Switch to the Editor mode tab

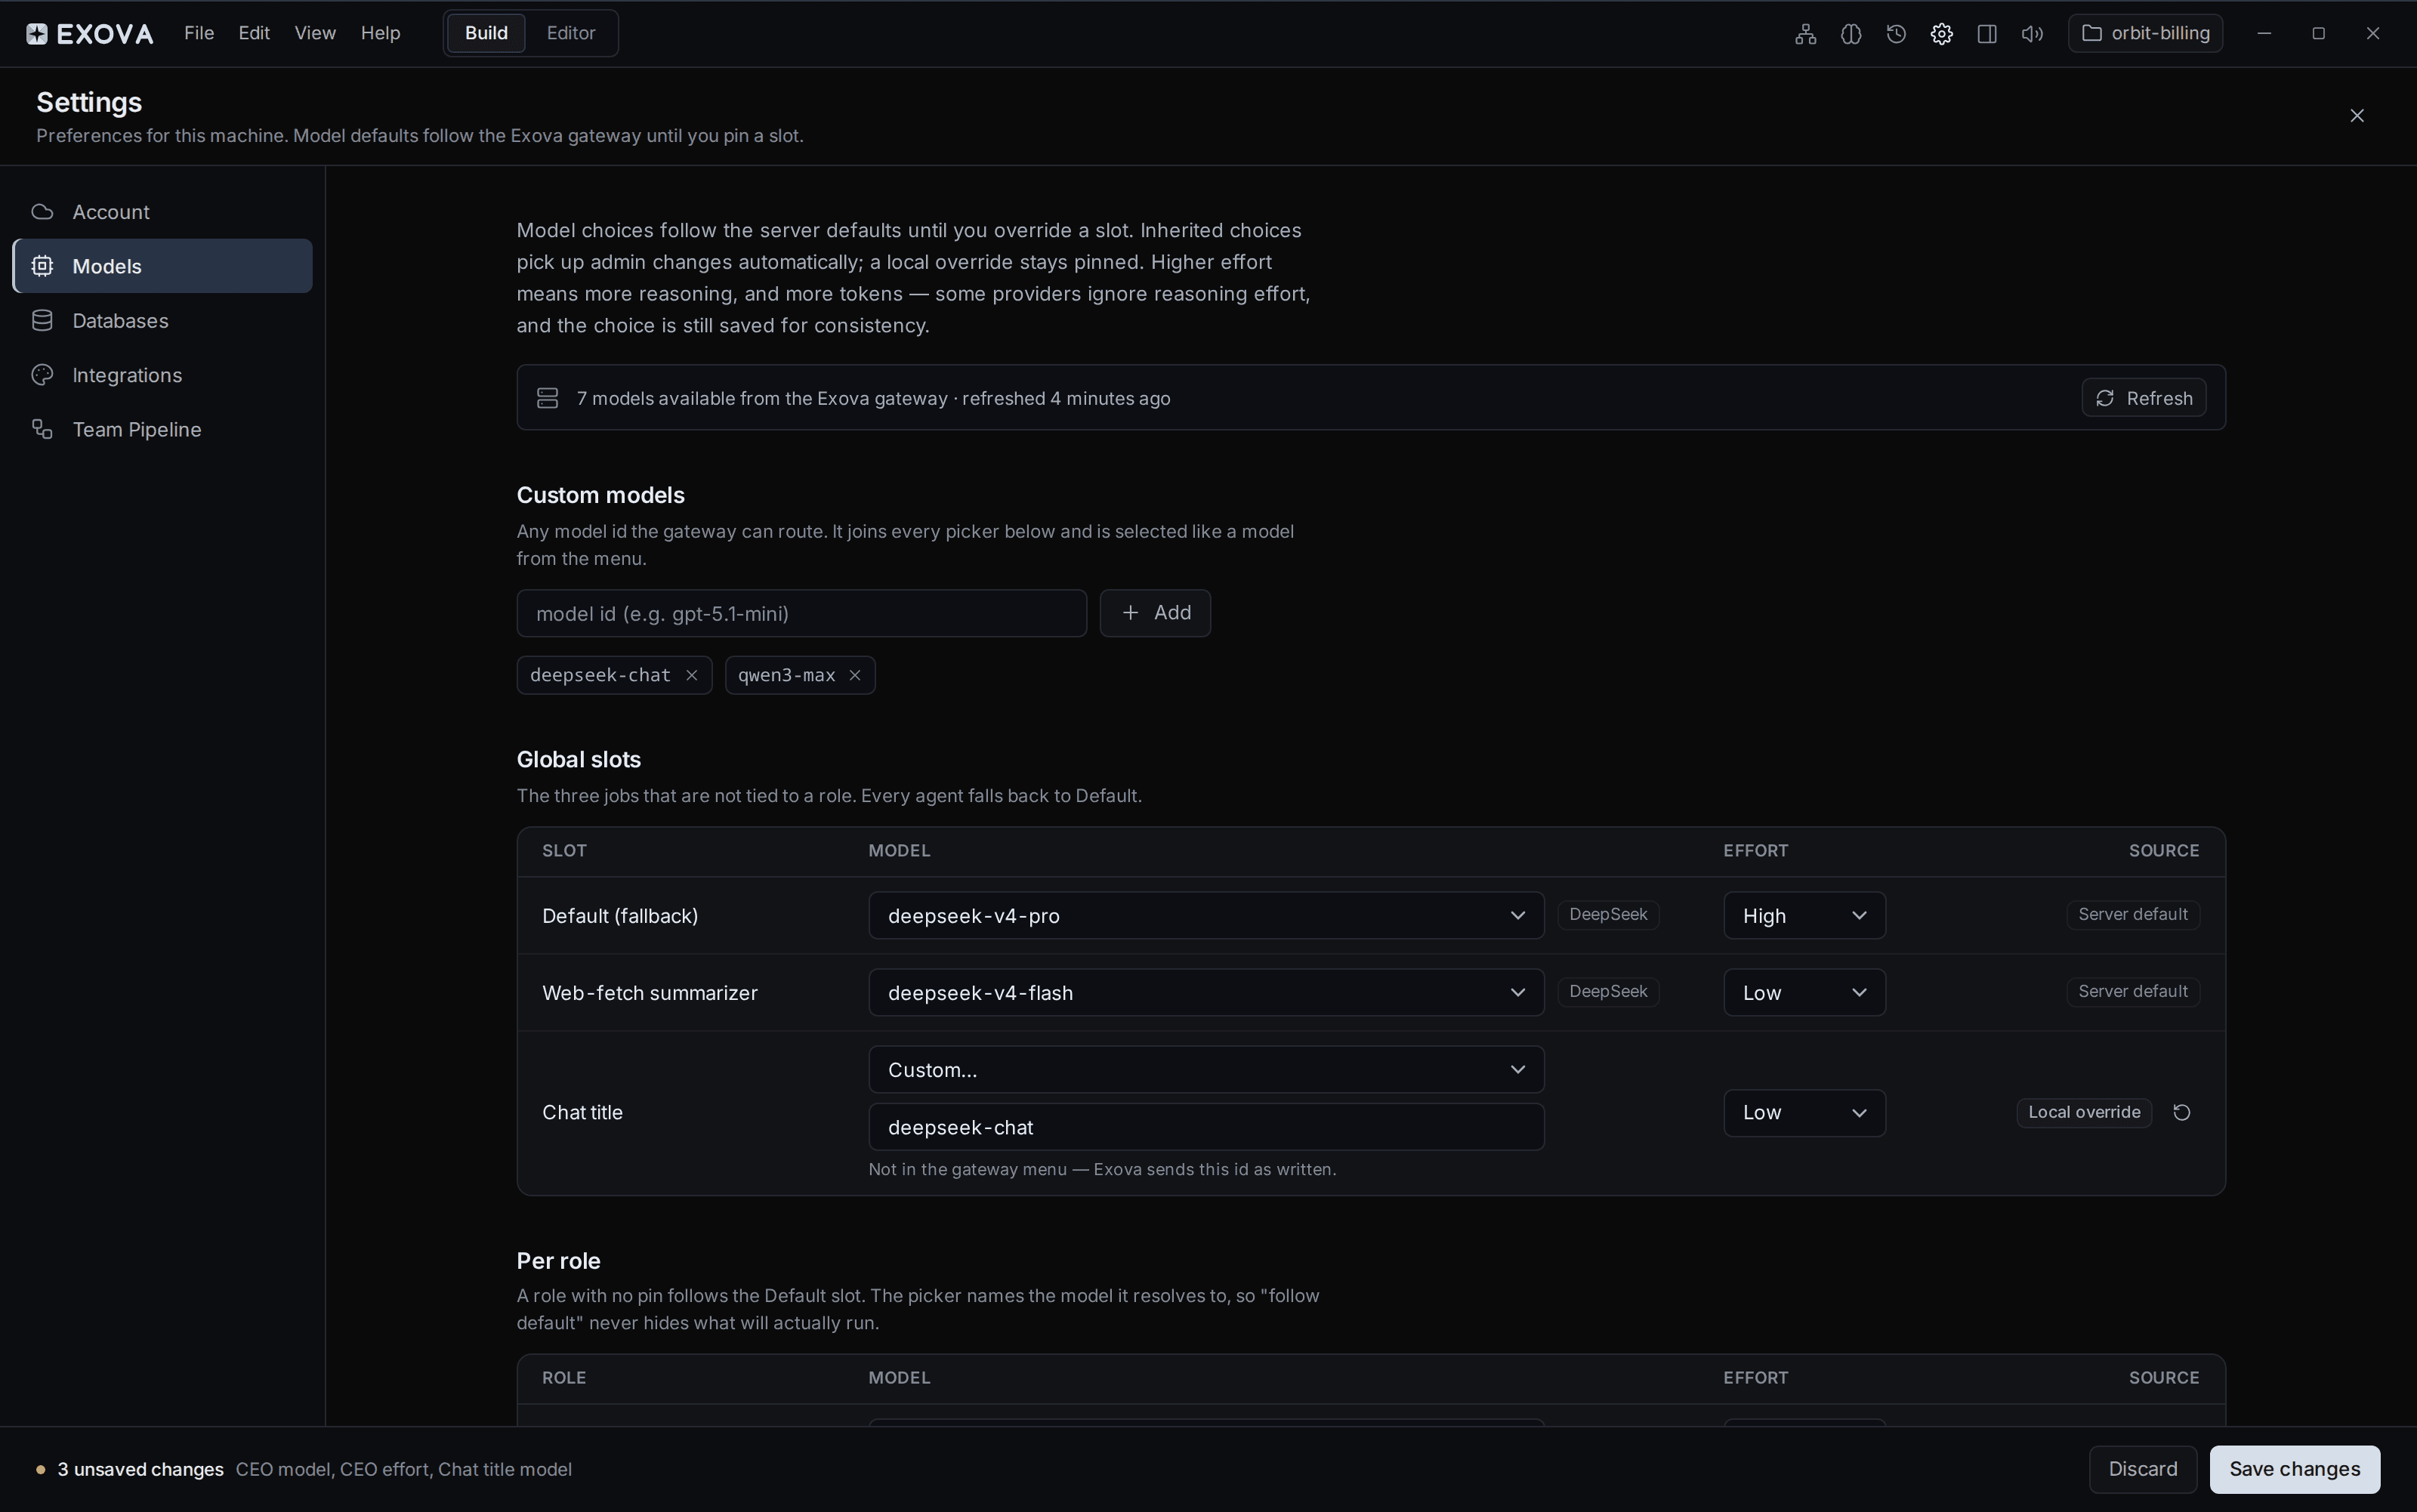coord(571,33)
